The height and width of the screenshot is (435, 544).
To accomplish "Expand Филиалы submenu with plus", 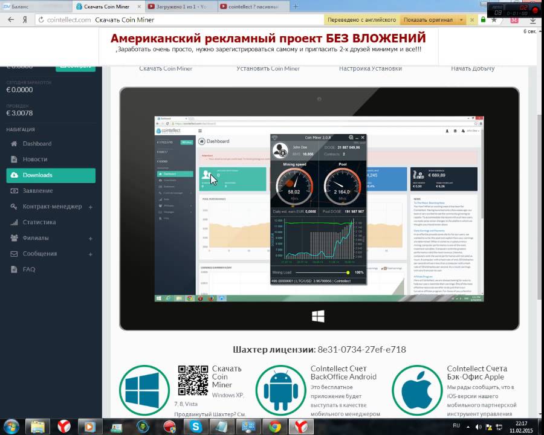I will (91, 239).
